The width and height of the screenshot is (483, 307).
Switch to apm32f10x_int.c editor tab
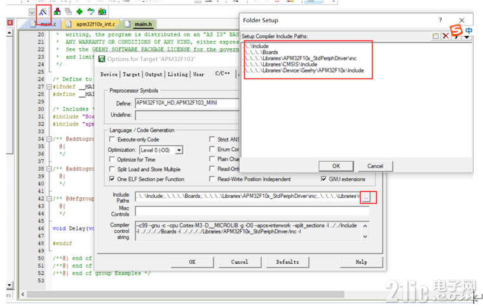(91, 24)
